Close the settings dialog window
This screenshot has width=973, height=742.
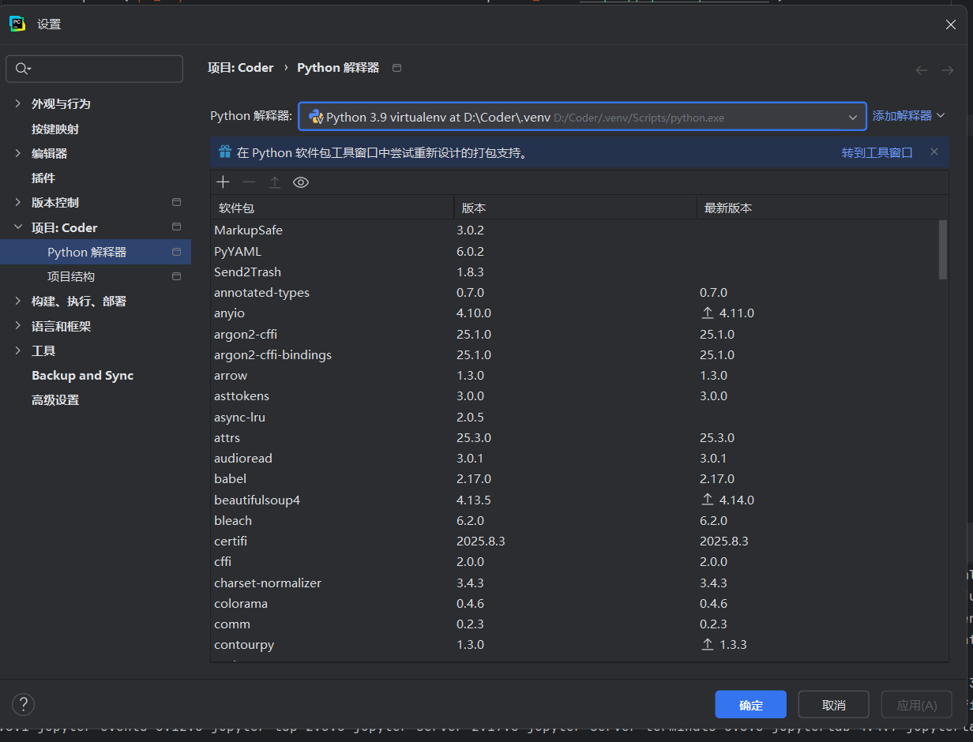(x=951, y=24)
